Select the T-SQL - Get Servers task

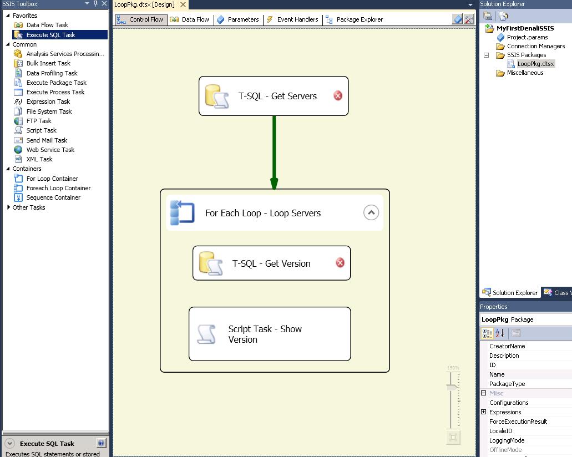(274, 96)
